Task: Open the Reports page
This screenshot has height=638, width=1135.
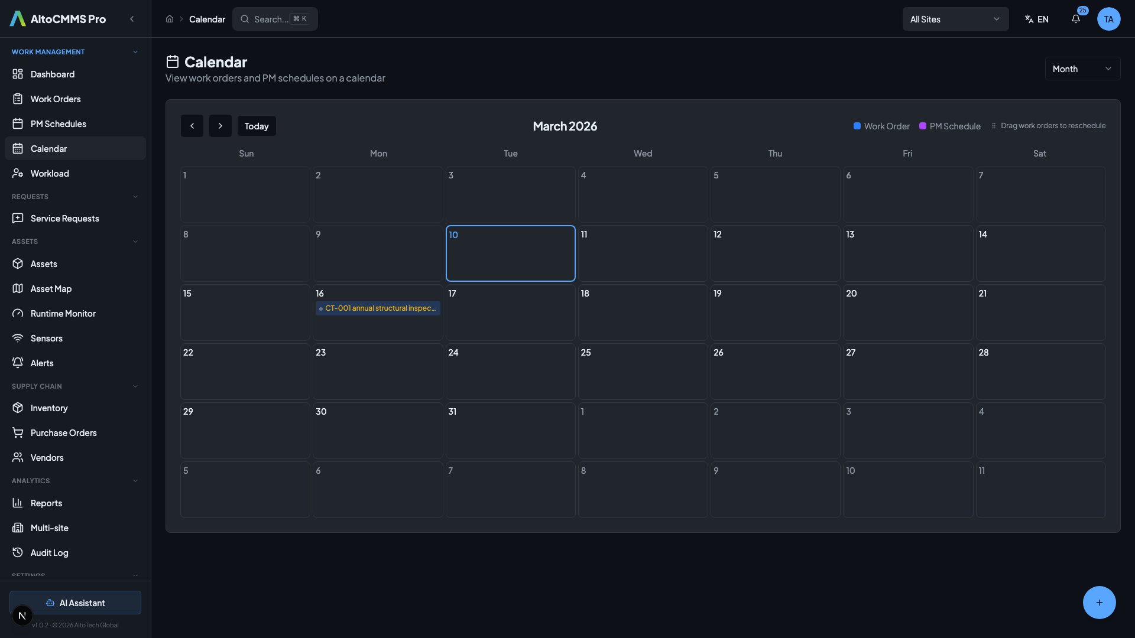Action: point(46,503)
